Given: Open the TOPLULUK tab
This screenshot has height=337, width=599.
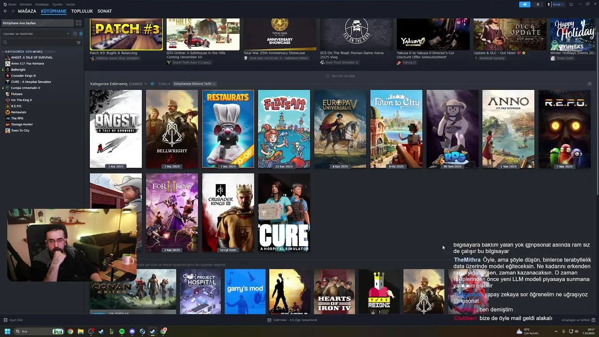Looking at the screenshot, I should click(x=82, y=11).
